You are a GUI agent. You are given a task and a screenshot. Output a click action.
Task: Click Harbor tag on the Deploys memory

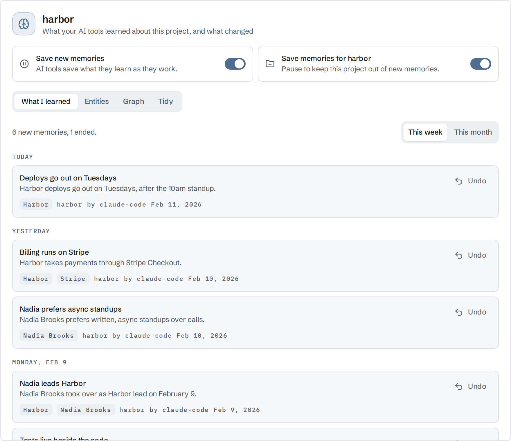pyautogui.click(x=36, y=204)
